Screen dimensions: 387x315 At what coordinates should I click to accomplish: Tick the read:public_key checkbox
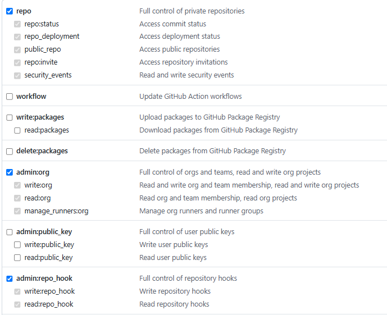click(x=17, y=258)
